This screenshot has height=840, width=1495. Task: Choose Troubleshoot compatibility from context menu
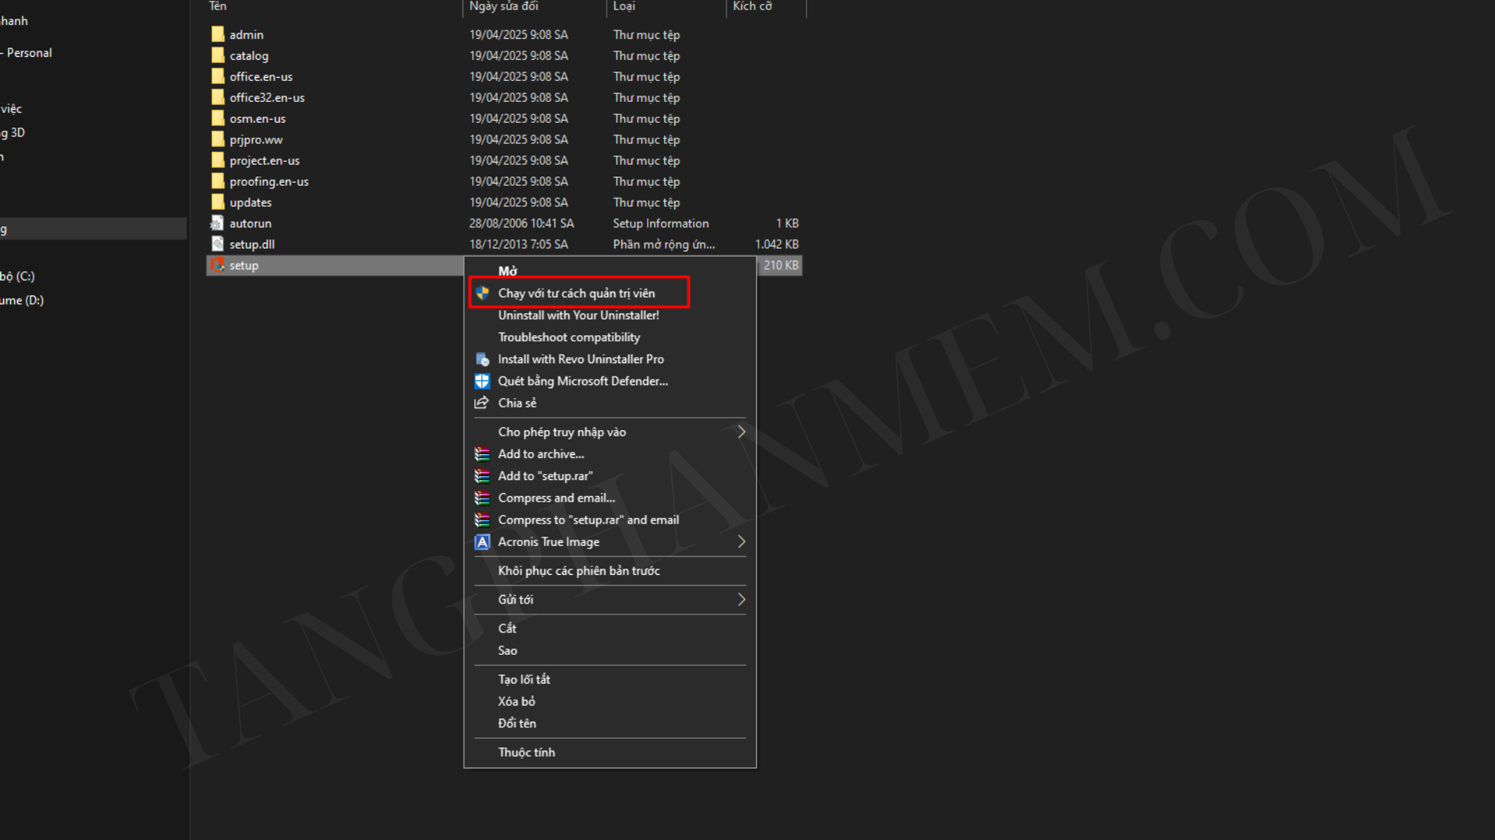(568, 338)
